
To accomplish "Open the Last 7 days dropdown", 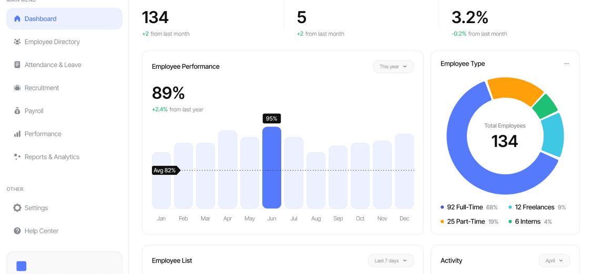I will click(x=391, y=261).
